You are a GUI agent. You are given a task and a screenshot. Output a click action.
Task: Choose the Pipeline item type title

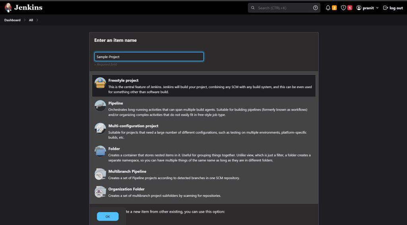point(116,103)
